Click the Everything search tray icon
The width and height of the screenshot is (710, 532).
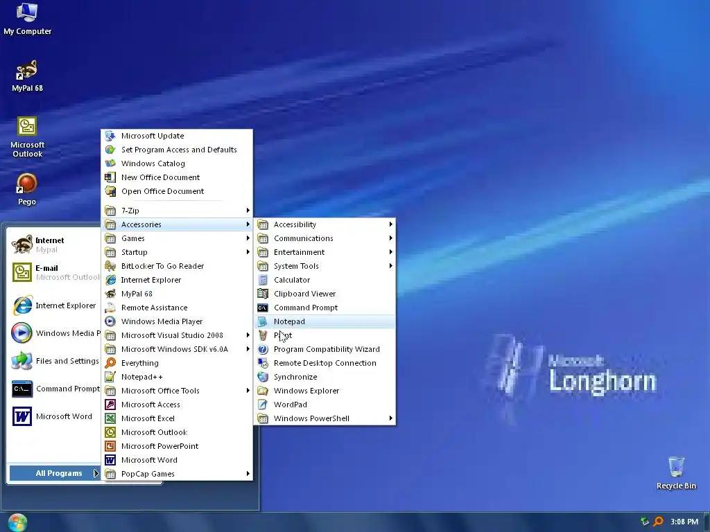click(658, 522)
